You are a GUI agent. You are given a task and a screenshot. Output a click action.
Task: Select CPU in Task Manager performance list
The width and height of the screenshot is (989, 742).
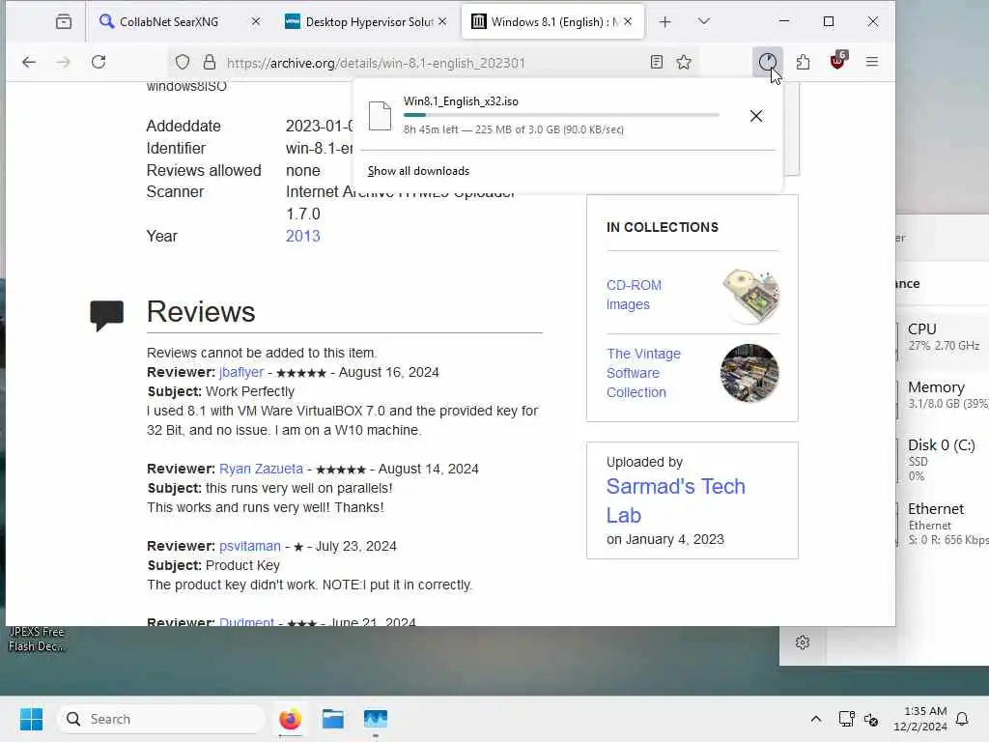coord(943,337)
